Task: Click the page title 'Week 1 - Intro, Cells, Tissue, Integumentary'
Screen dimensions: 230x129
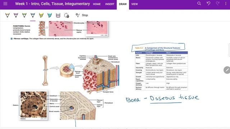Action: click(52, 4)
